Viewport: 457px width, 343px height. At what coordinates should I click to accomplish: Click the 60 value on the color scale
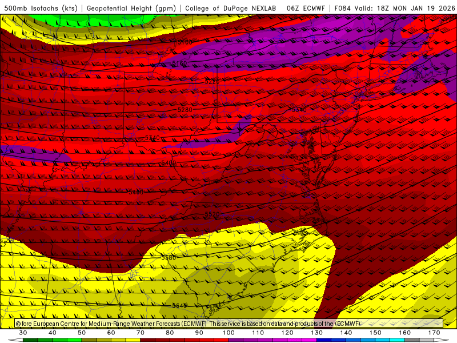pos(111,333)
